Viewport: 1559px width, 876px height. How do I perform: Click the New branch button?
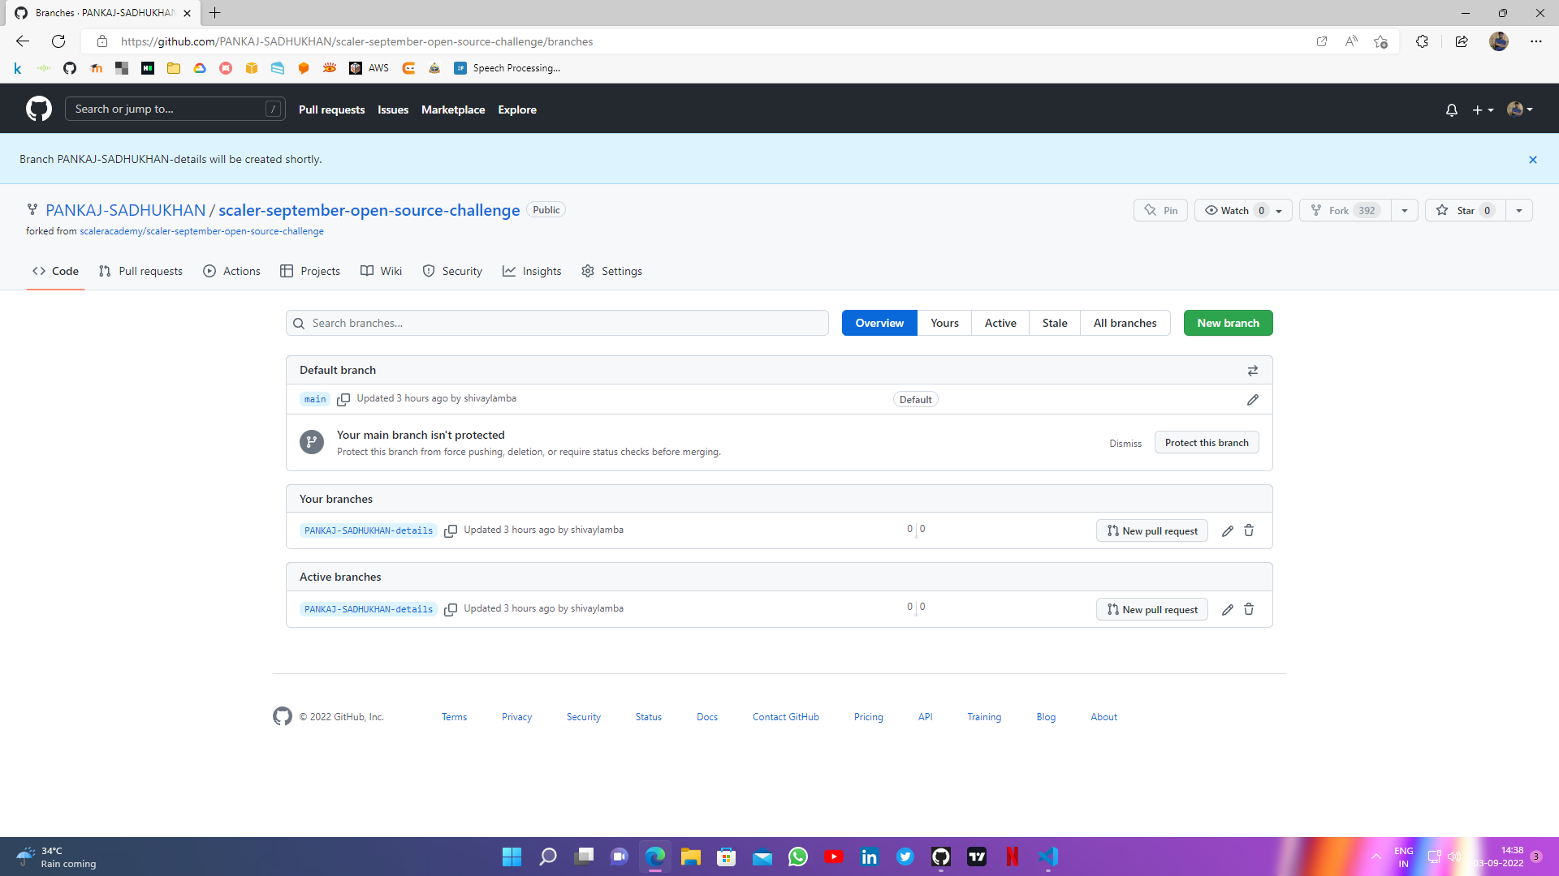(1228, 322)
